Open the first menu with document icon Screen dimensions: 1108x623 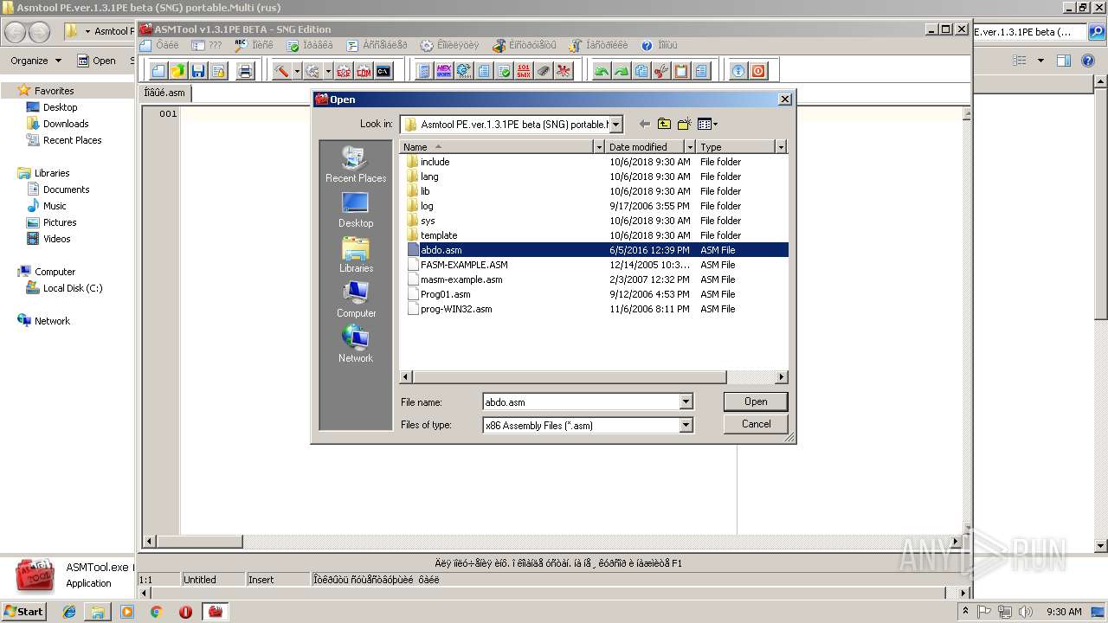(159, 45)
